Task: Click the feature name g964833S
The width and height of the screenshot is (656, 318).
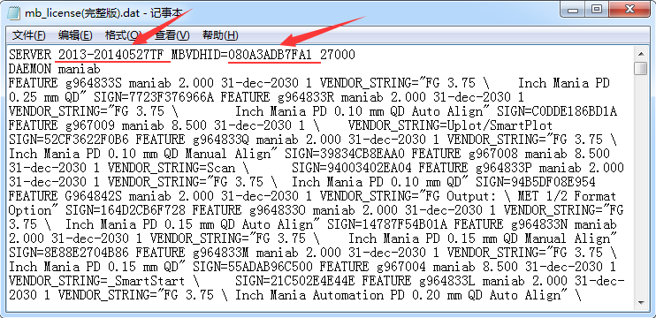Action: (94, 83)
